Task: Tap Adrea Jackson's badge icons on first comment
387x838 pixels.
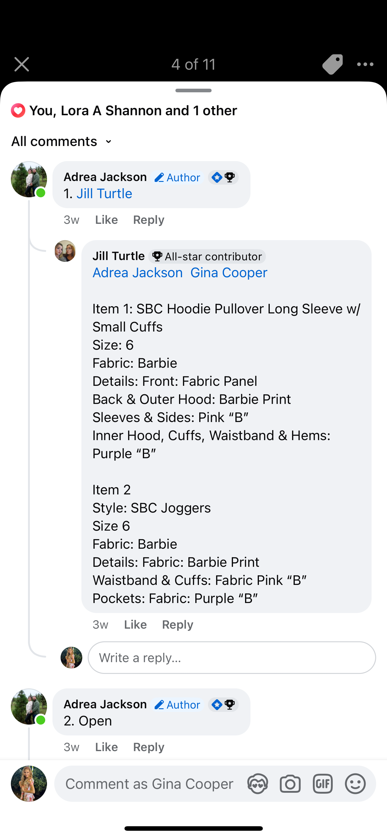Action: tap(223, 177)
